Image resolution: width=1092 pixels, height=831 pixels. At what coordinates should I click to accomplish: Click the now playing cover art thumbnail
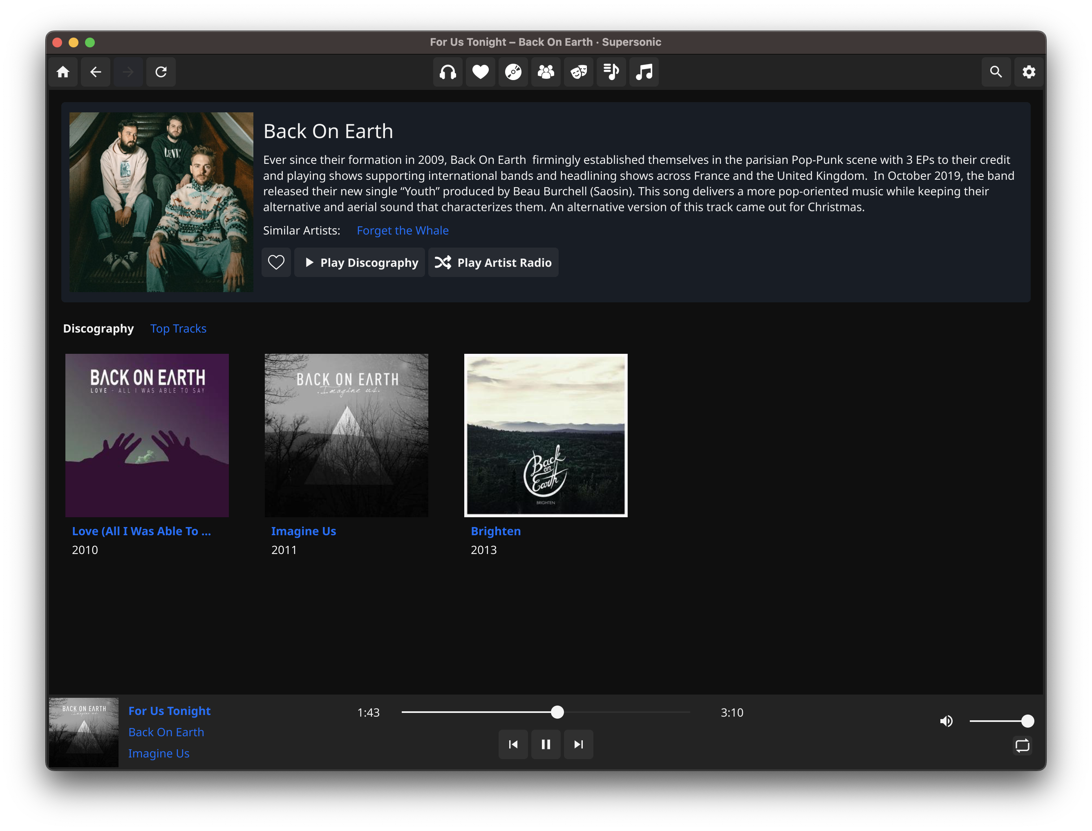coord(84,733)
